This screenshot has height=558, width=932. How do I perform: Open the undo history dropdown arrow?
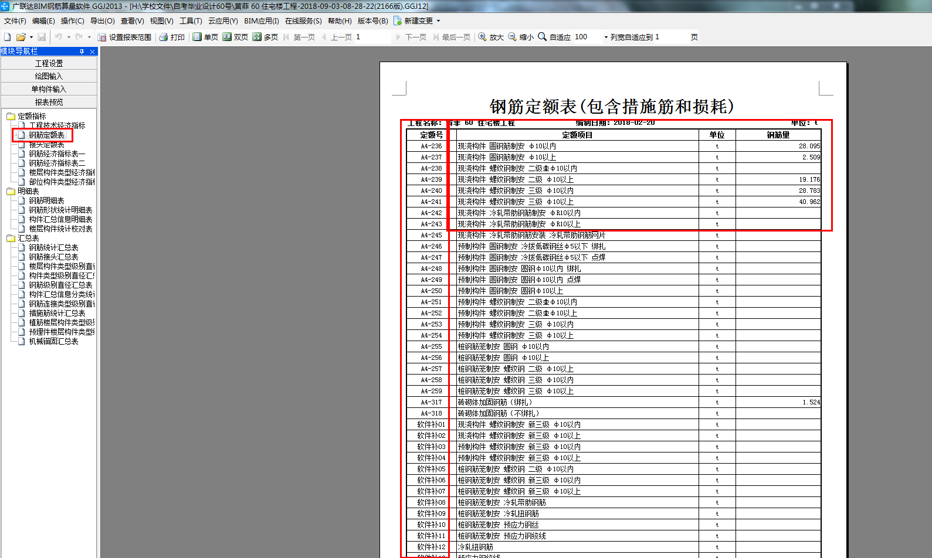(x=69, y=37)
